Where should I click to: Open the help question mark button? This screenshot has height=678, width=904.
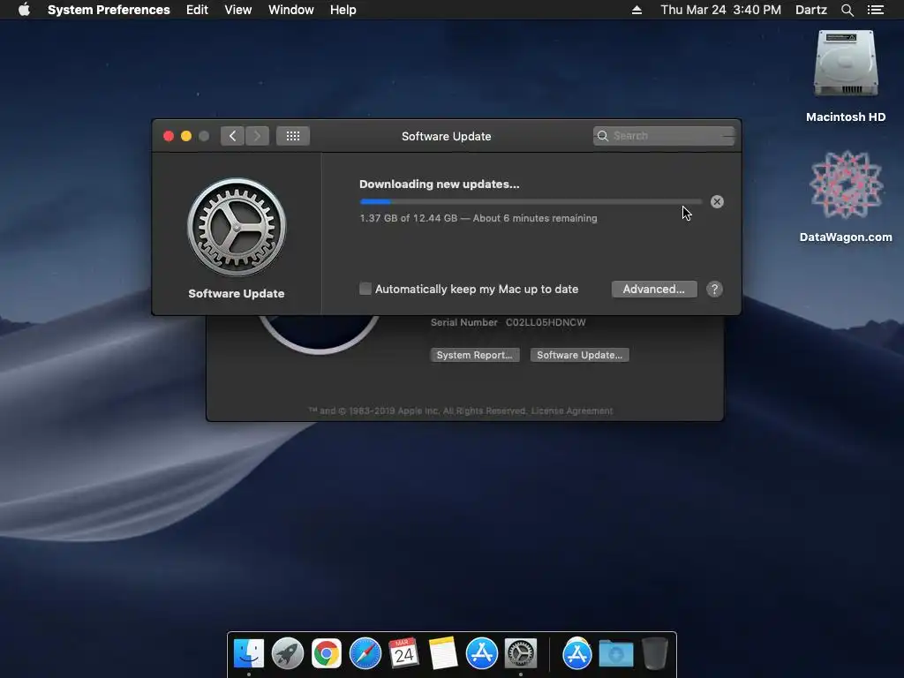(x=714, y=290)
